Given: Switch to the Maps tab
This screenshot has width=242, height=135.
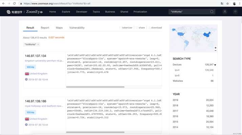Looking at the screenshot, I should (59, 28).
